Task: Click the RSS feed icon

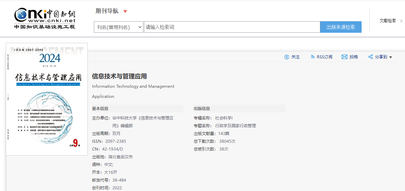Action: [x=312, y=57]
